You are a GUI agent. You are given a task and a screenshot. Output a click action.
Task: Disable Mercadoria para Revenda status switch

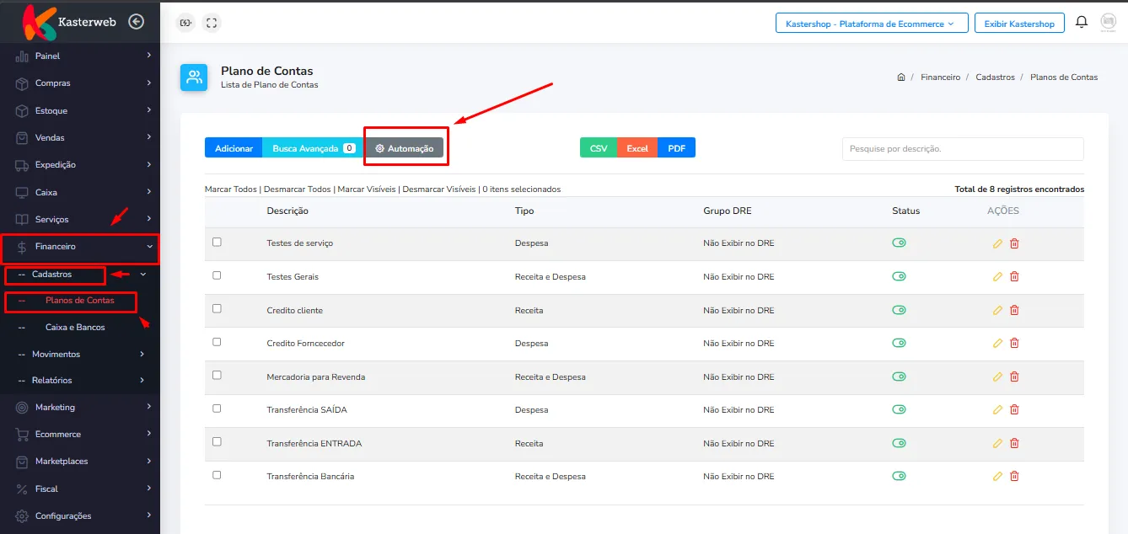click(899, 376)
